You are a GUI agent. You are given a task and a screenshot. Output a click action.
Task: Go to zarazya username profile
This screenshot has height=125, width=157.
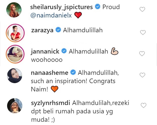click(42, 30)
